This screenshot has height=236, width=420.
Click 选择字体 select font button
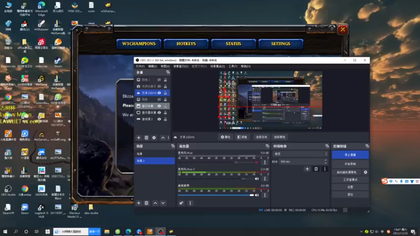261,137
